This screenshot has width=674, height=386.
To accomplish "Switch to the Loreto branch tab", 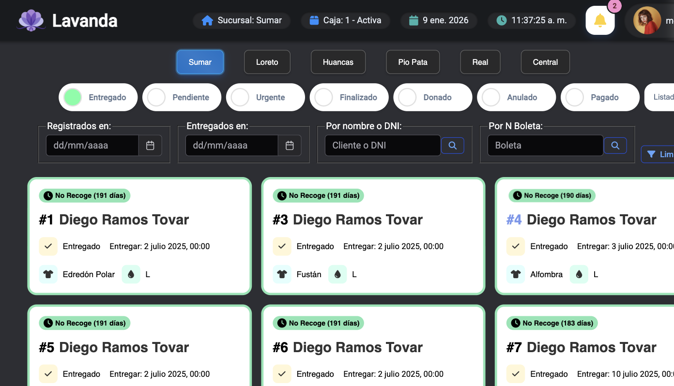I will point(267,62).
